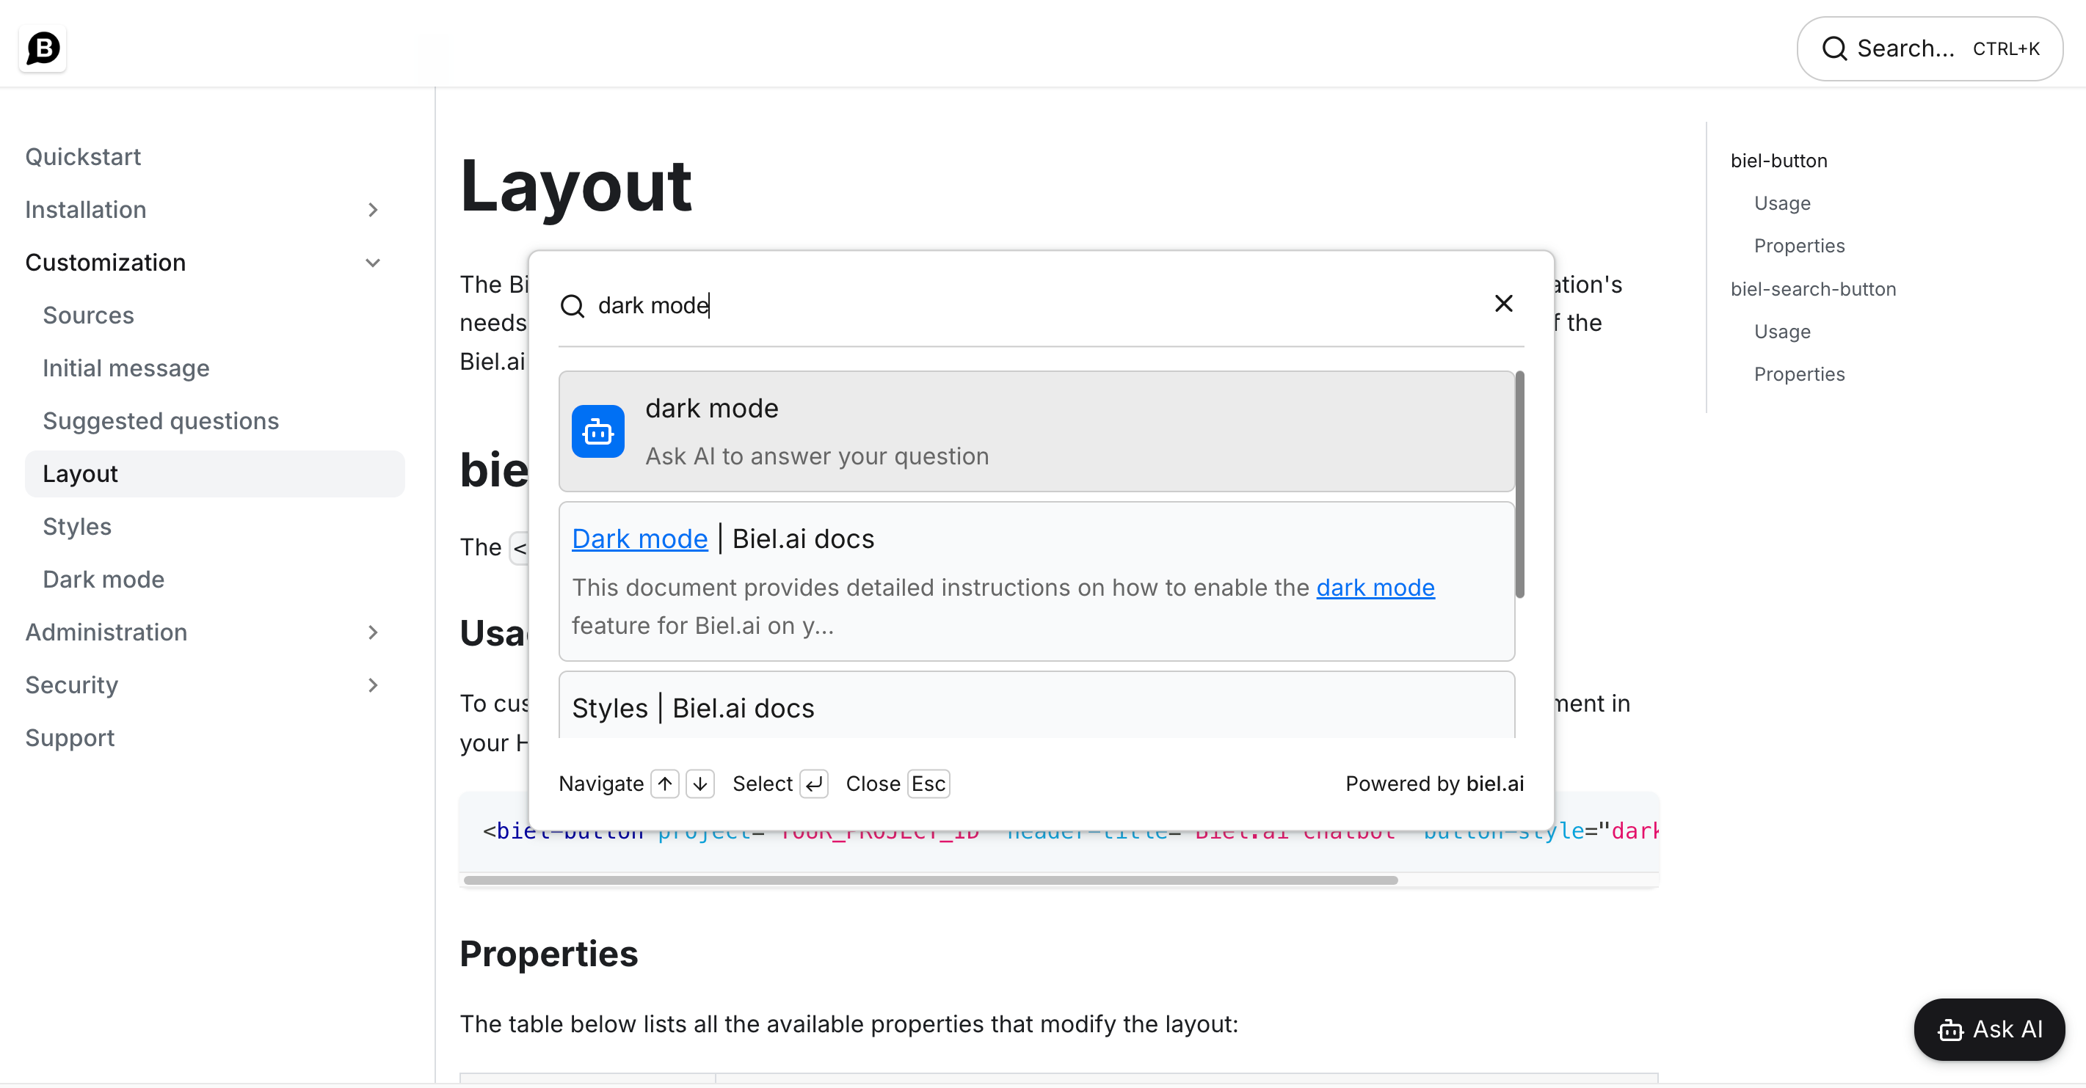Viewport: 2086px width, 1088px height.
Task: Expand the Security section chevron
Action: pos(373,684)
